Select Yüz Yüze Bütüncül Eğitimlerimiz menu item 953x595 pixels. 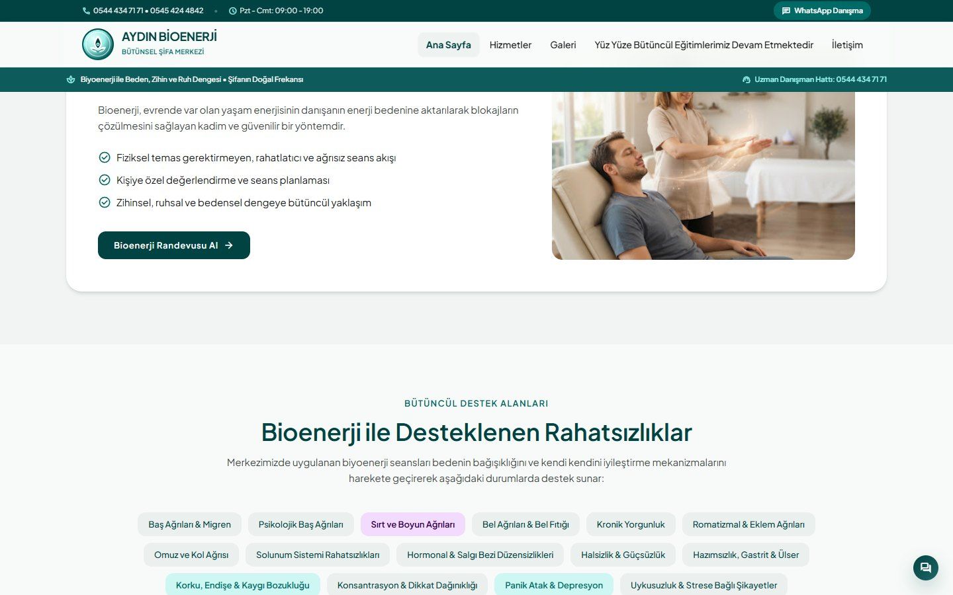tap(704, 45)
